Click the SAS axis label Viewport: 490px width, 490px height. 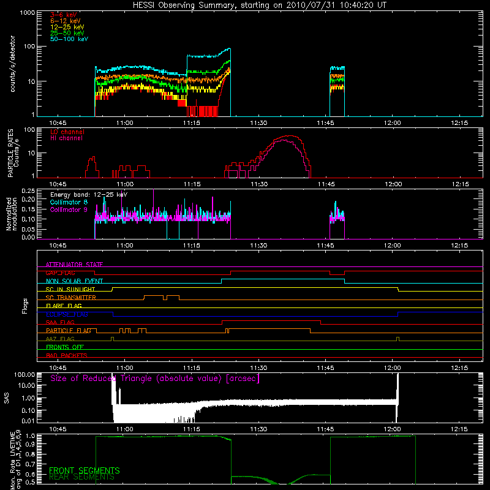(7, 398)
